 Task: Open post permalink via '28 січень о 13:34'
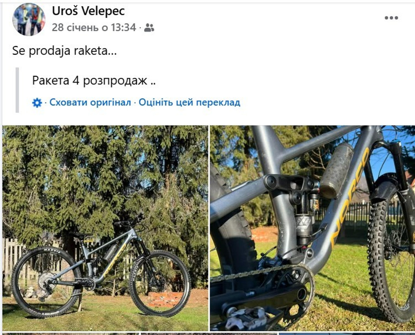tap(94, 28)
